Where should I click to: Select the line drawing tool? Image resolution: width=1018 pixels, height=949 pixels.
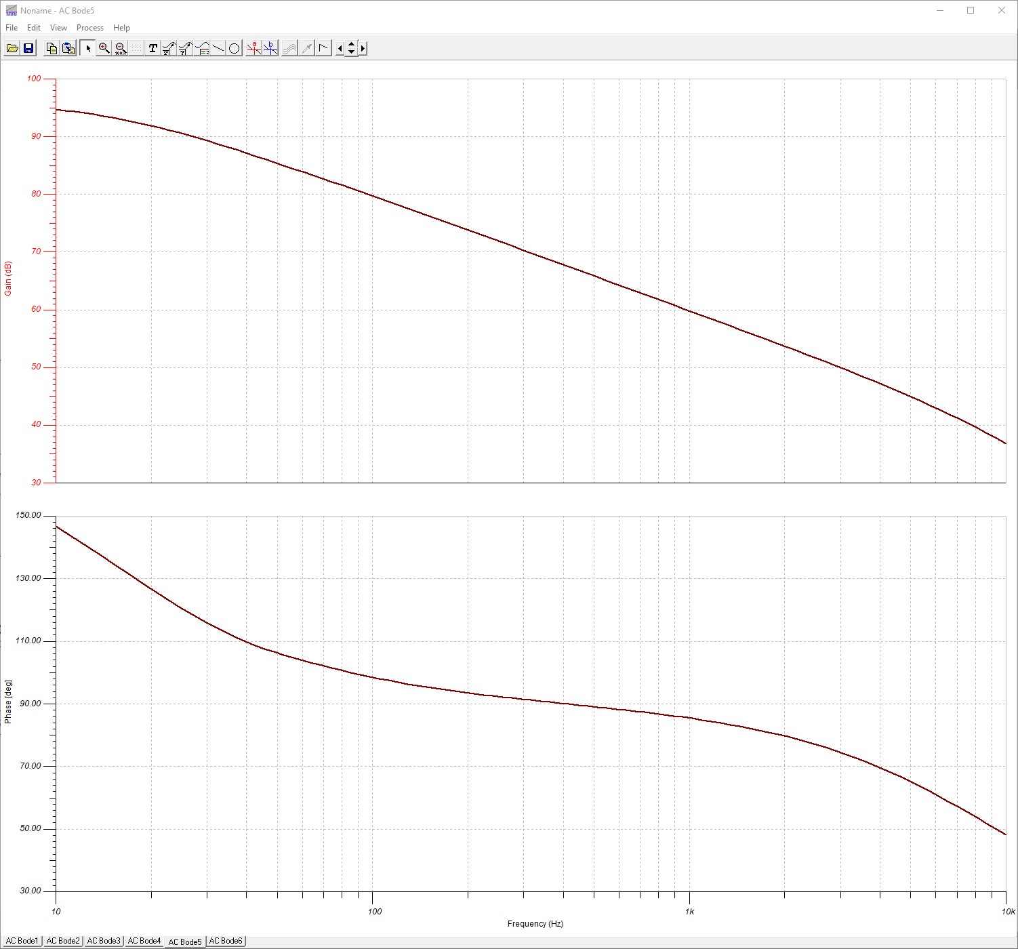[218, 48]
